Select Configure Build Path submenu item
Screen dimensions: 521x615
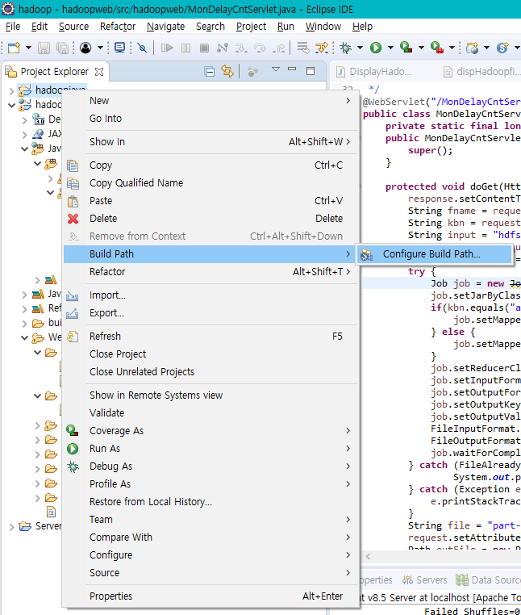(x=435, y=254)
